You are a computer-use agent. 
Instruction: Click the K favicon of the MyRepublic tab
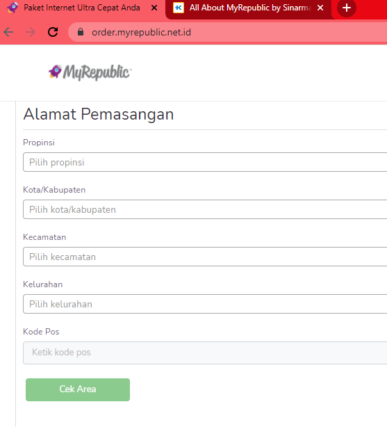(x=179, y=8)
